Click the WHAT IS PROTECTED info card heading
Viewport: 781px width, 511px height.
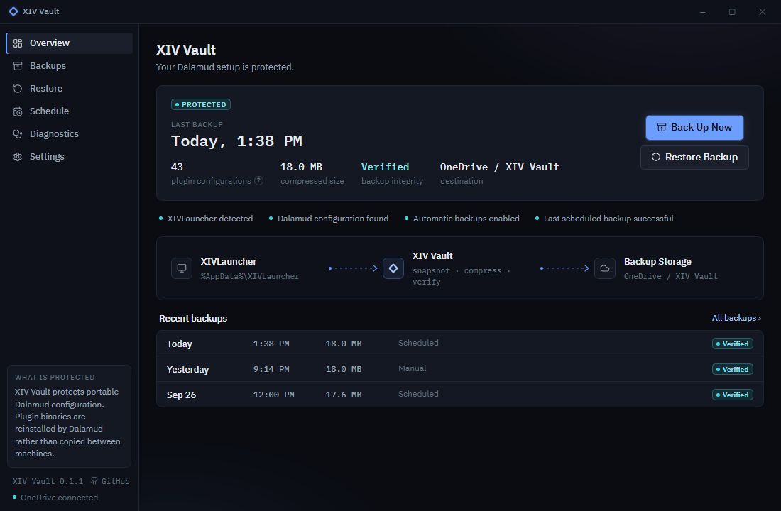pos(55,377)
